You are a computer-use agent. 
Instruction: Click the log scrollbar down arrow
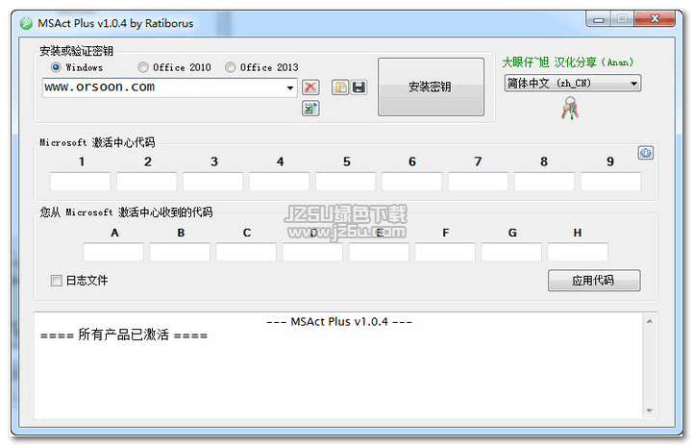click(x=649, y=410)
